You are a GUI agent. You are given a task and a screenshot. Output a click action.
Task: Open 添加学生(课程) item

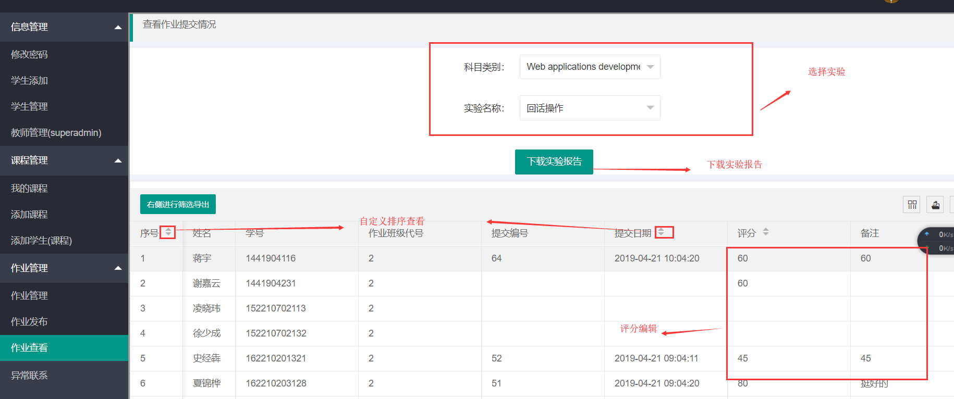click(41, 240)
